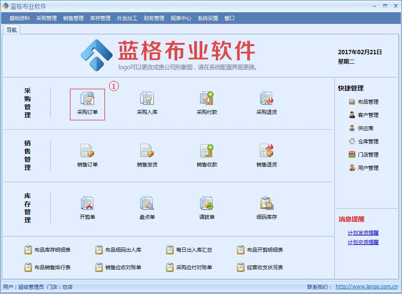This screenshot has height=294, width=402.
Task: Visit the www.lange.com.cn website link
Action: coord(367,287)
